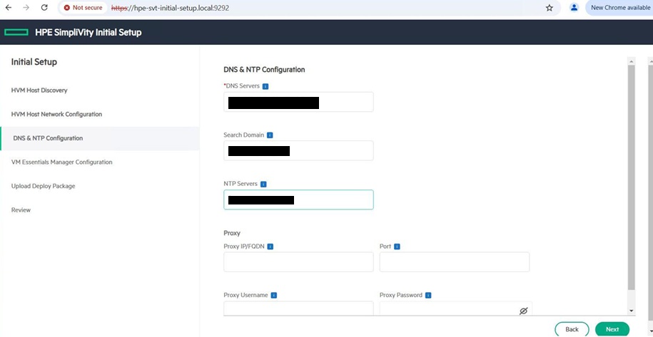653x337 pixels.
Task: Click the Proxy section heading
Action: [x=232, y=233]
